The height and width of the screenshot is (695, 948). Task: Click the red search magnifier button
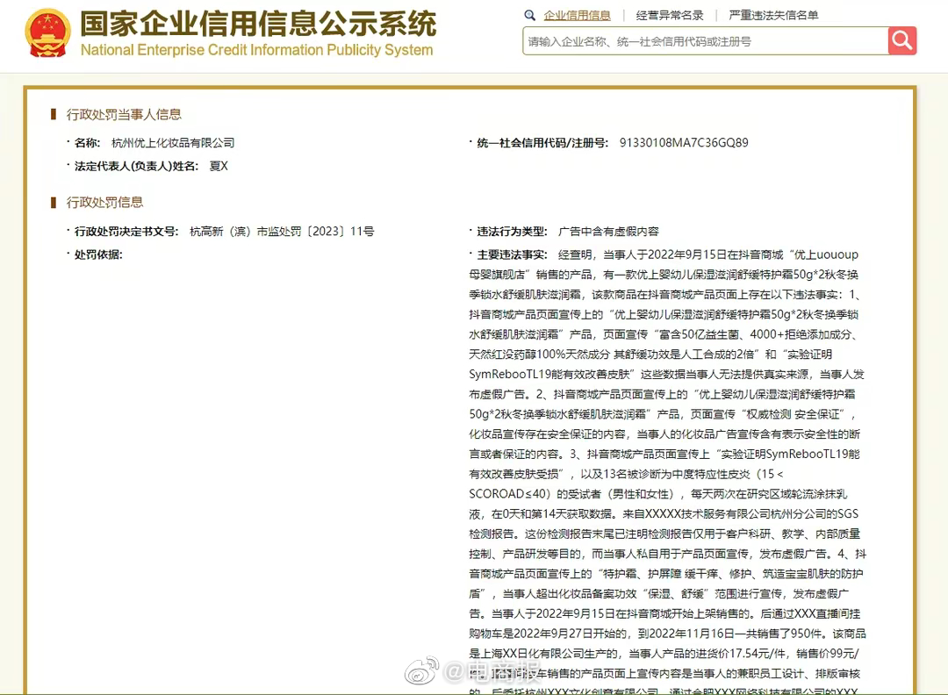[x=902, y=41]
